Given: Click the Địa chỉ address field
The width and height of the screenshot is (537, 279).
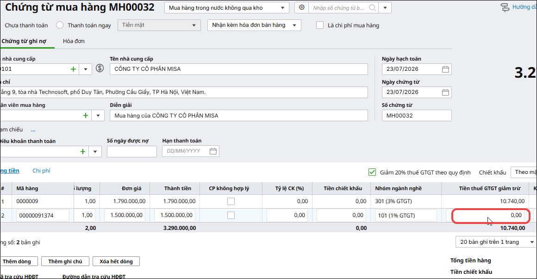Looking at the screenshot, I should click(184, 93).
